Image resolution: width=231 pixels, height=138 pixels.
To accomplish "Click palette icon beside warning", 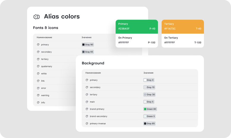I will click(38, 95).
